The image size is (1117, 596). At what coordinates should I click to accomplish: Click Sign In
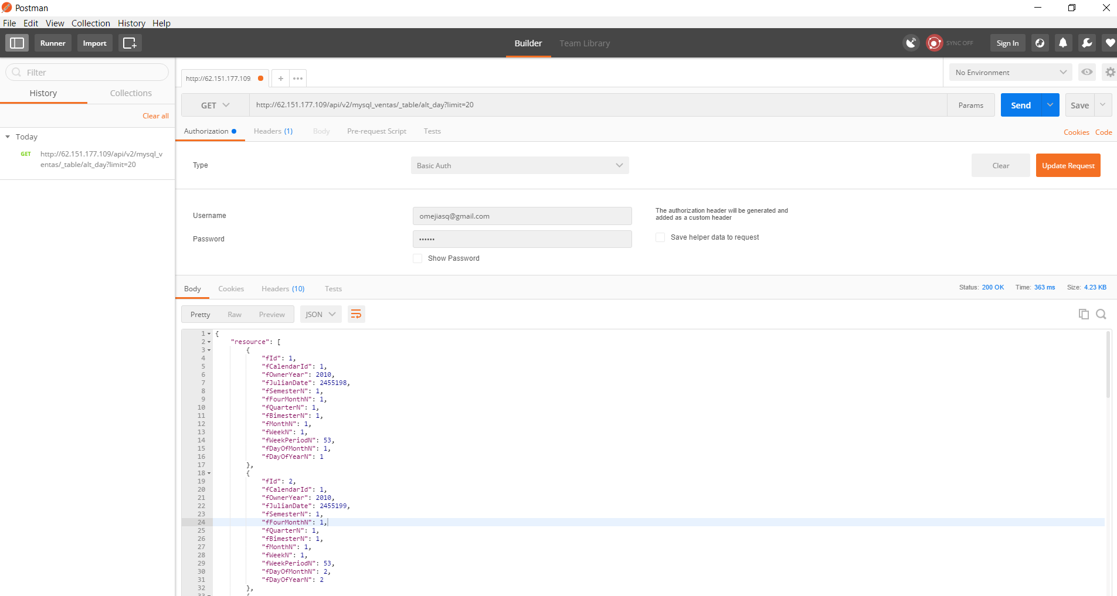coord(1007,43)
